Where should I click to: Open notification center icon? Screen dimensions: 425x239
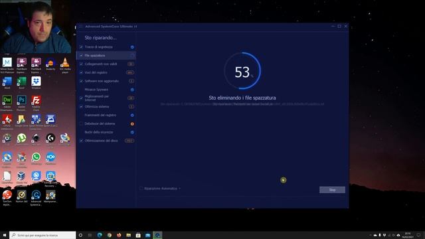(419, 235)
